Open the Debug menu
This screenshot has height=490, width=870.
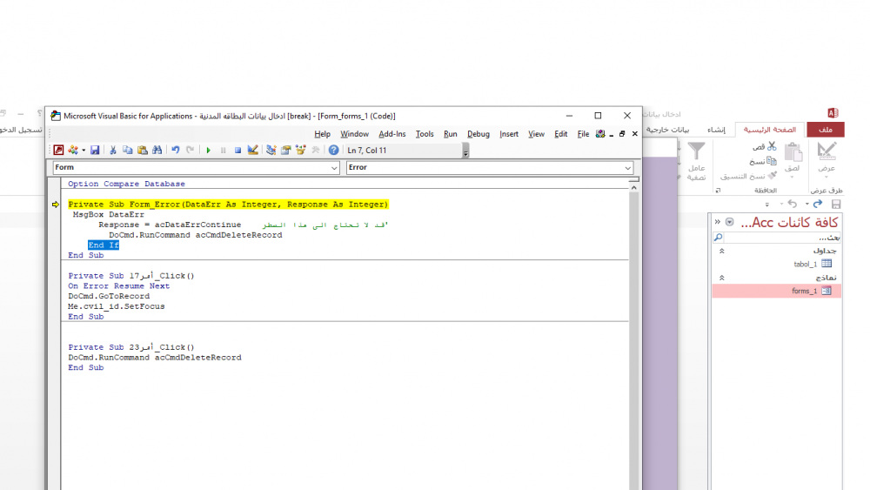478,134
